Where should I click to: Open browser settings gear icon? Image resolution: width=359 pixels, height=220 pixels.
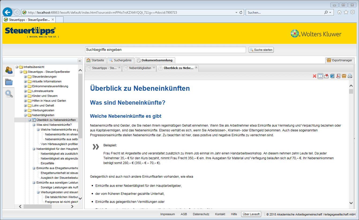(x=352, y=12)
